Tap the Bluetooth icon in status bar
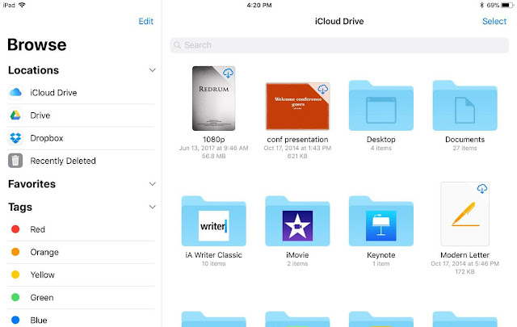Screen dimensions: 517x327 click(x=481, y=6)
